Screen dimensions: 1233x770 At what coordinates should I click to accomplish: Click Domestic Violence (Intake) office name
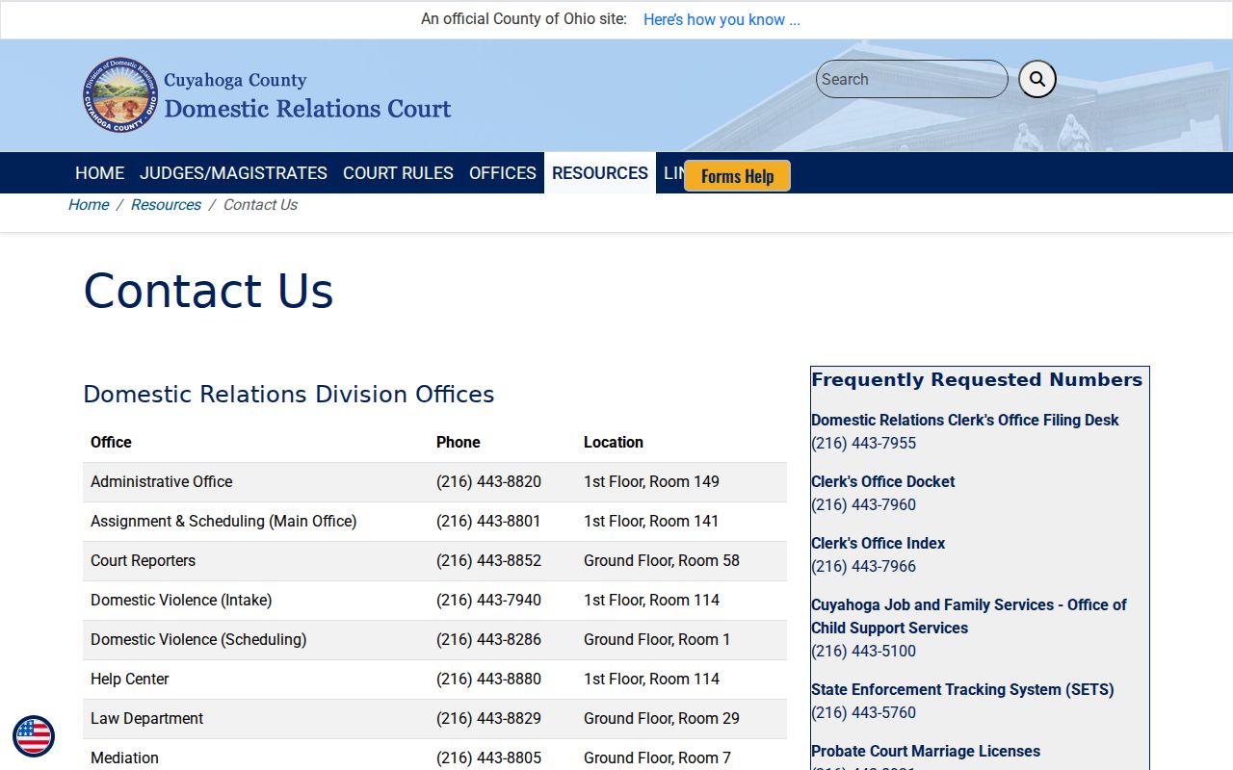tap(181, 600)
